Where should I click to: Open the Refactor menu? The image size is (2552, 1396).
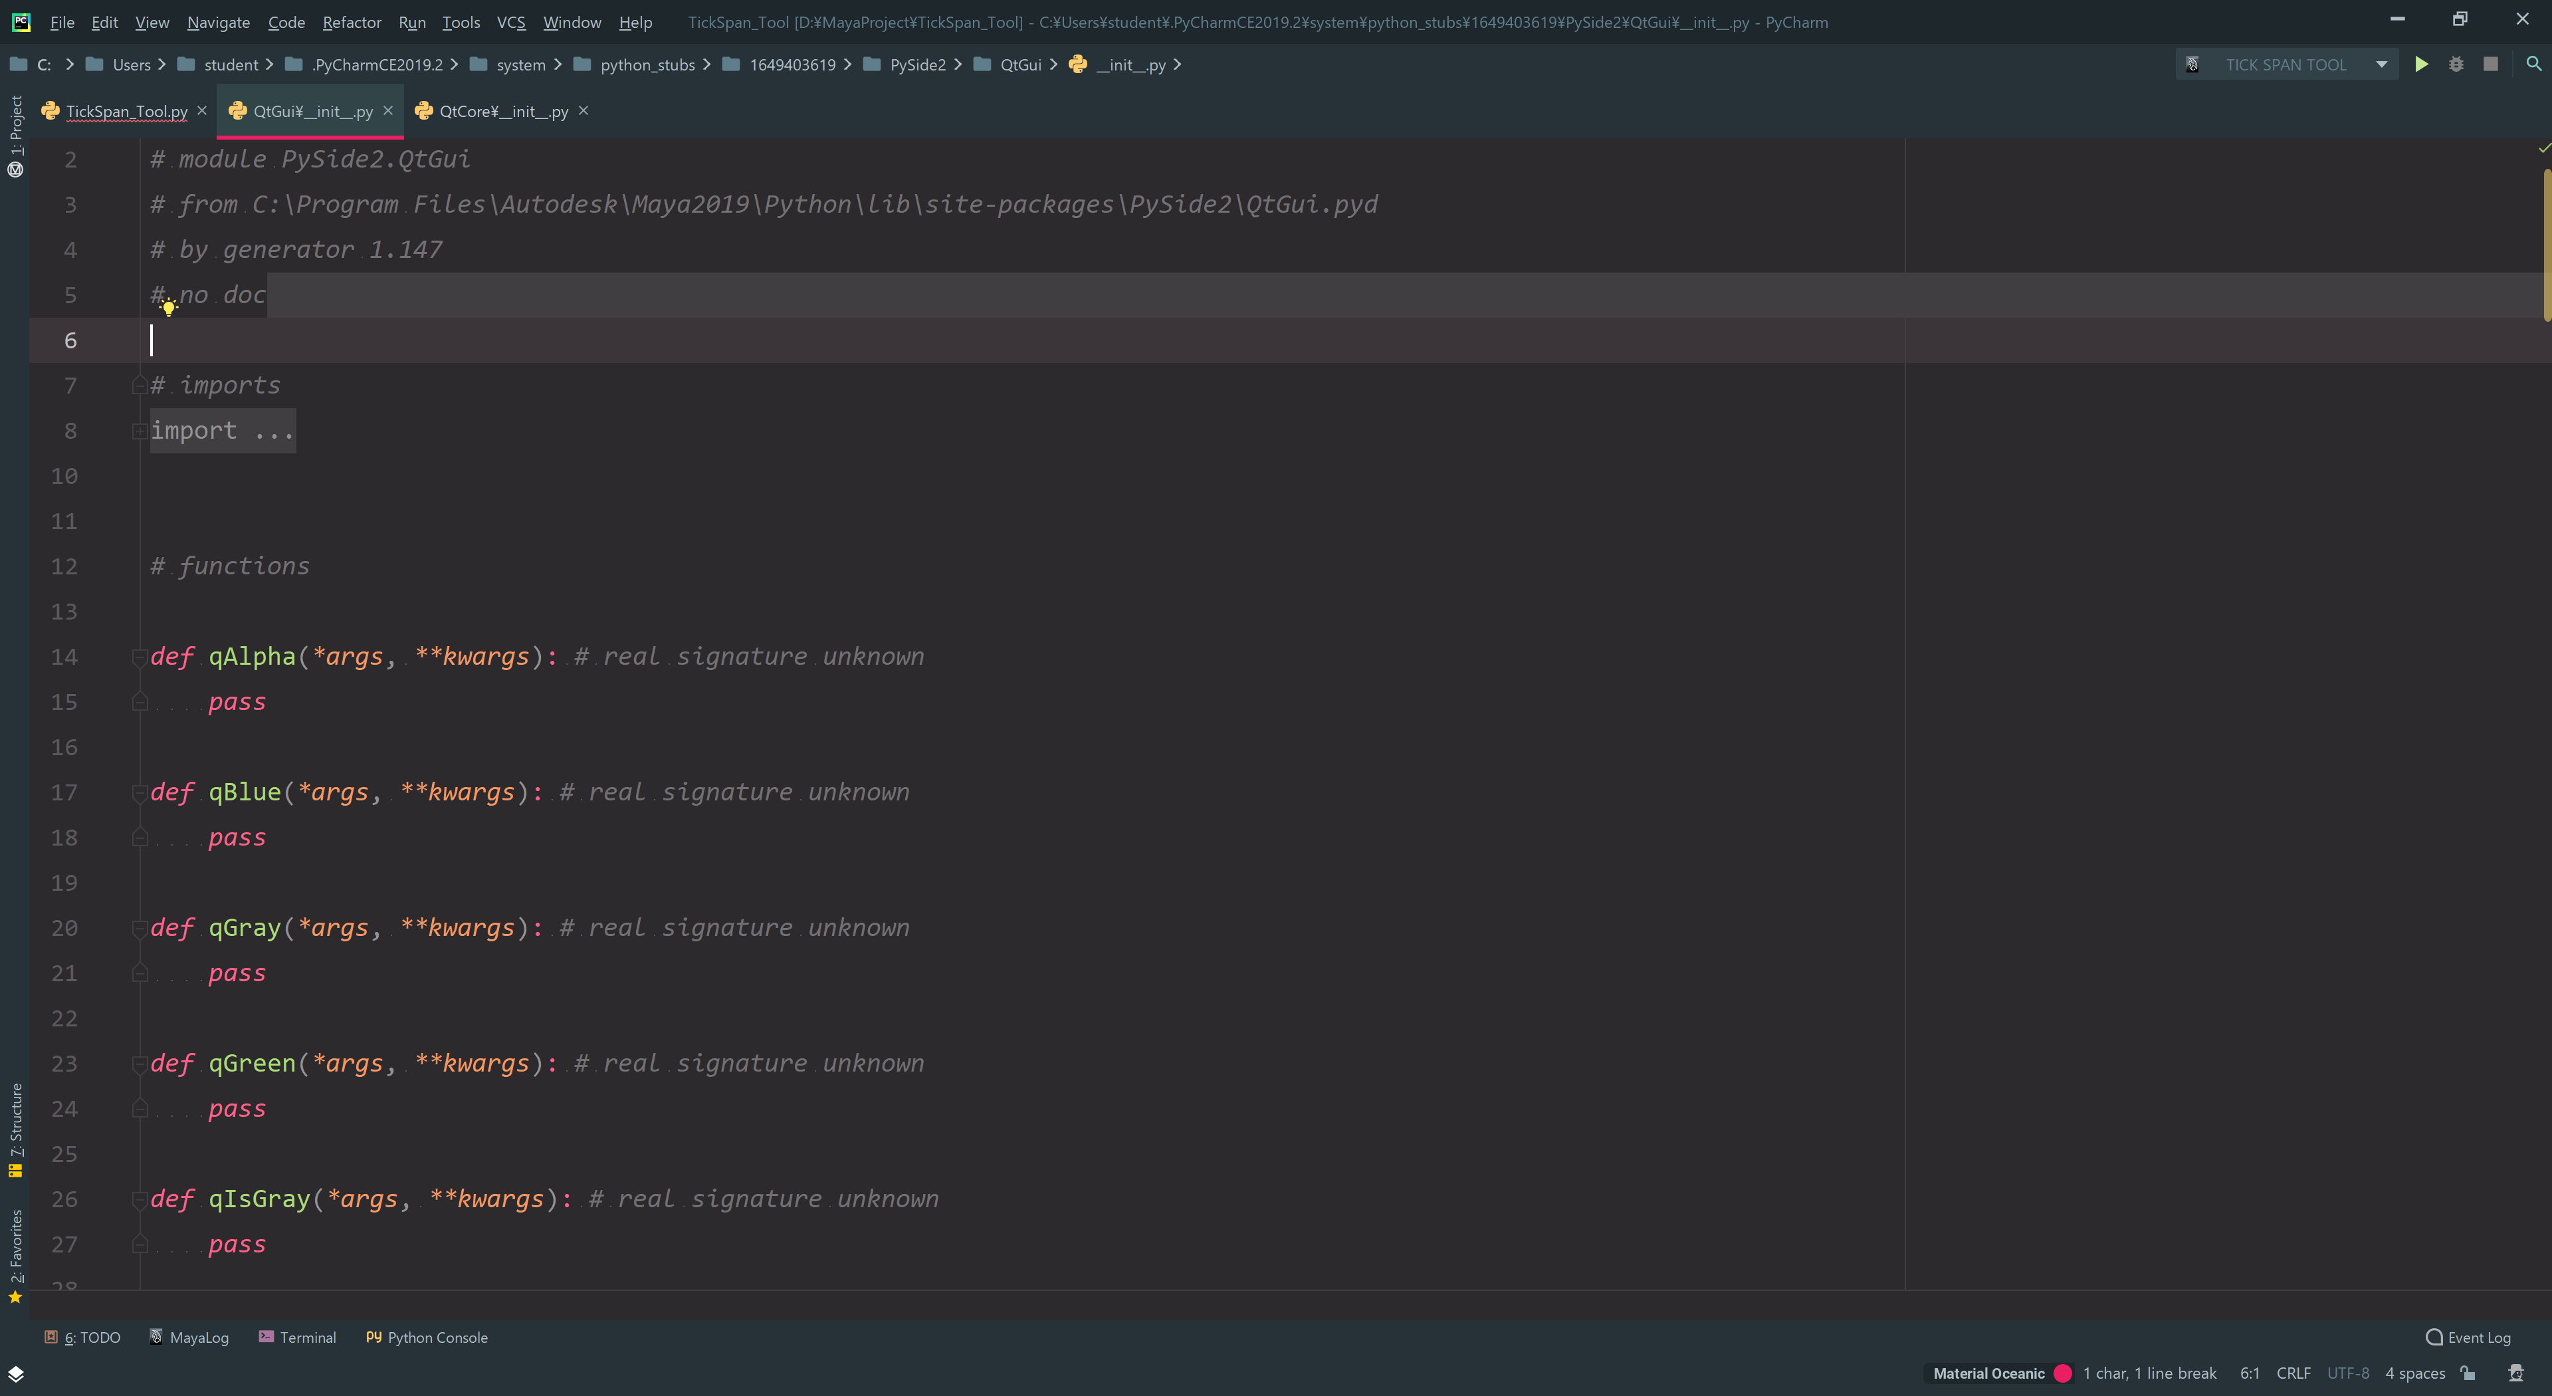click(x=352, y=22)
